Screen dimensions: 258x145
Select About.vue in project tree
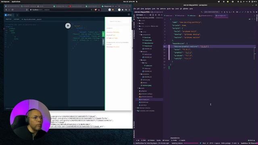click(x=147, y=37)
